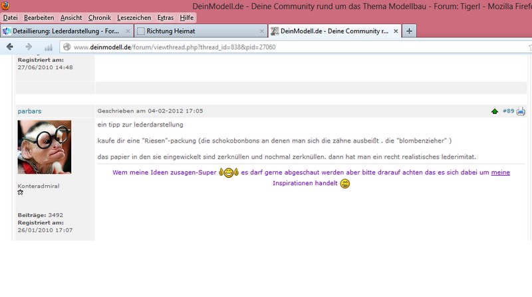Click the rank text 'Konteradmiral'
Screen dimensions: 532x297
coord(39,186)
